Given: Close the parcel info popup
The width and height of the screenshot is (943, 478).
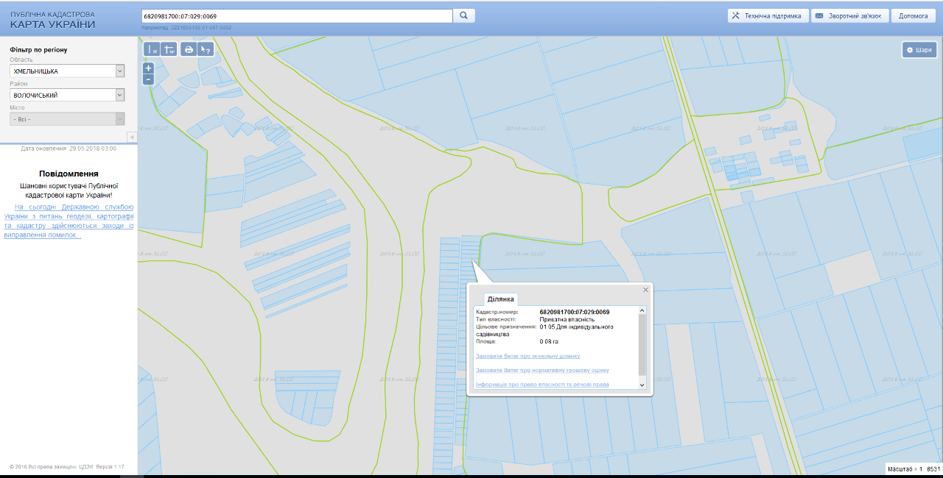Looking at the screenshot, I should click(x=646, y=289).
